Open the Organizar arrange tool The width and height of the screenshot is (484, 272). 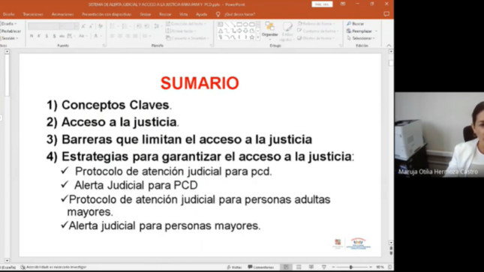[x=269, y=30]
